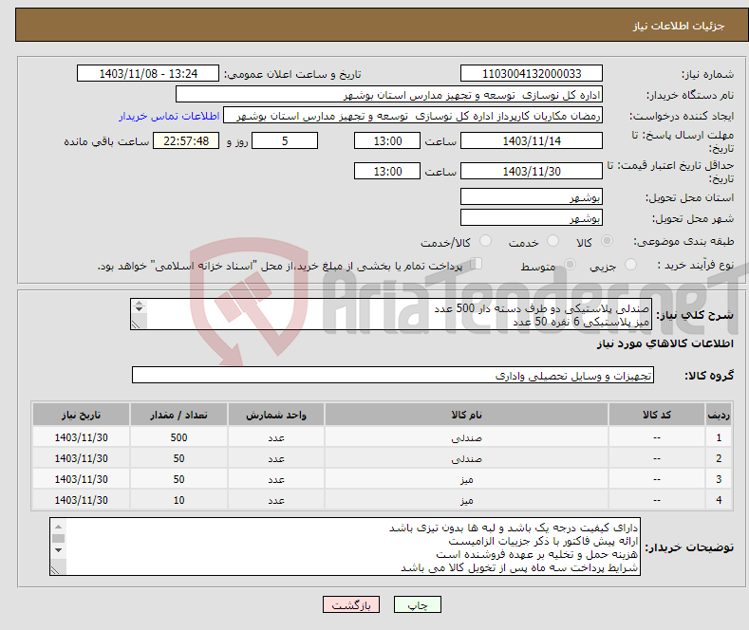Click unit عدد in row 3
Viewport: 749px width, 630px height.
tap(276, 480)
